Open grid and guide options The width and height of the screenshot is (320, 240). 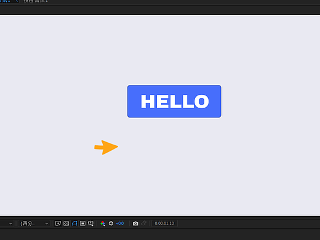click(x=90, y=223)
